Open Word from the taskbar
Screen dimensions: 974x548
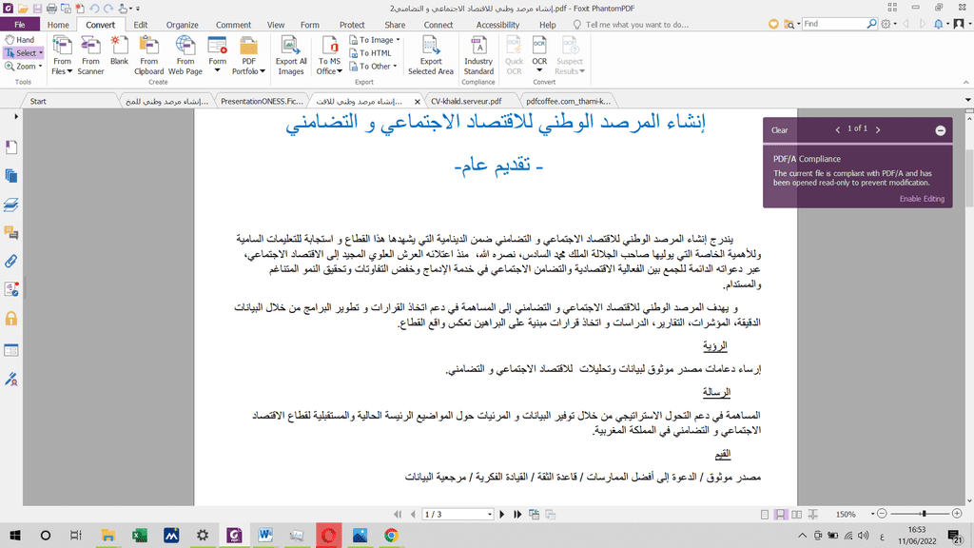(x=265, y=535)
